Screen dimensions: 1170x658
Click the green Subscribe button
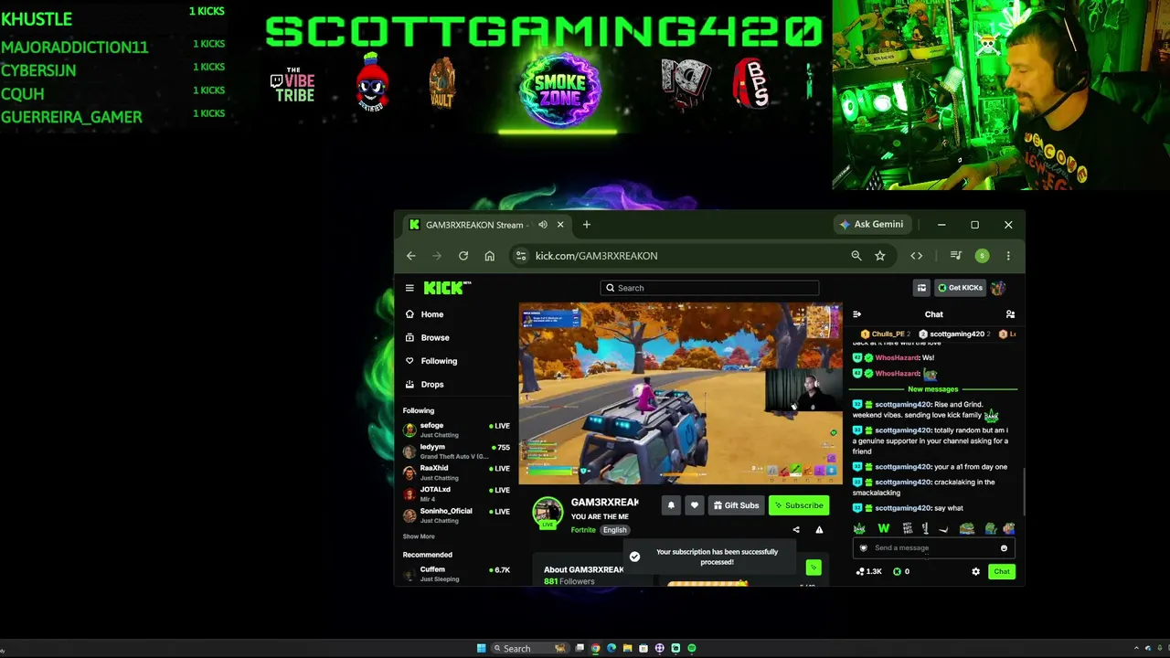coord(799,505)
